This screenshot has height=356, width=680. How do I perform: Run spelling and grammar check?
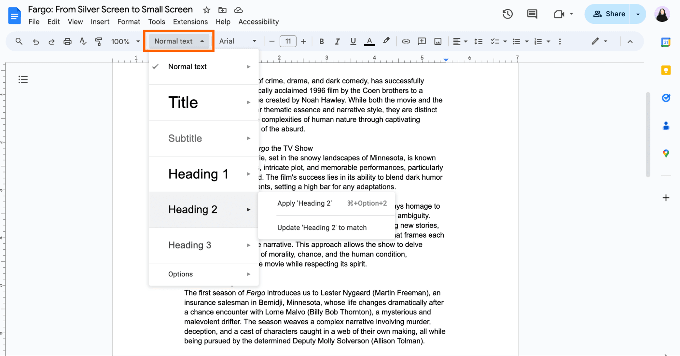(x=83, y=42)
